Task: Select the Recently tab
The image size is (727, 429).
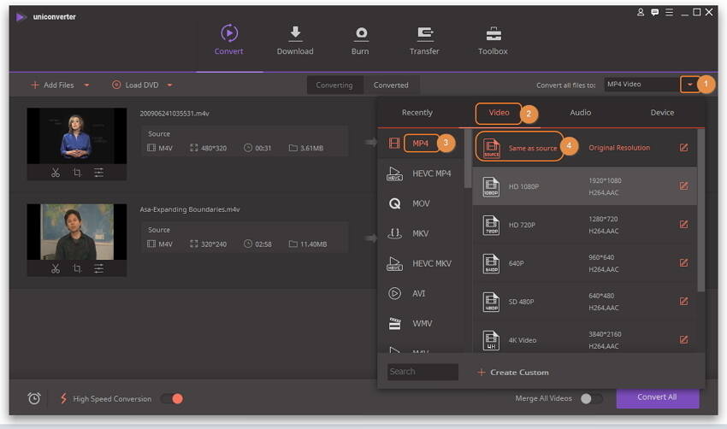Action: (x=417, y=113)
